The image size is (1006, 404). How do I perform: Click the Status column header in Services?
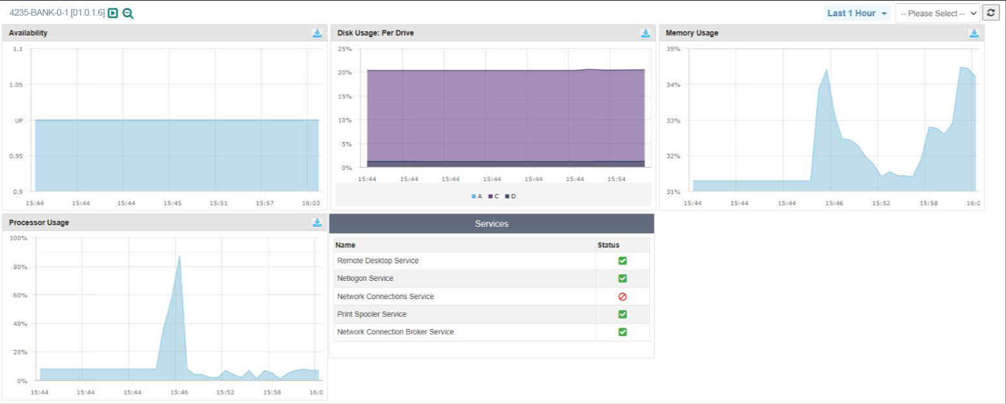[608, 245]
